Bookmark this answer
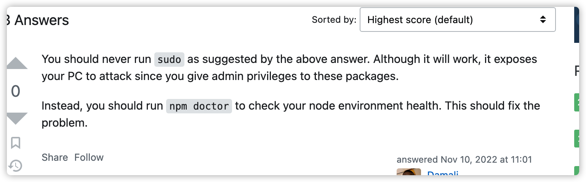Screen dimensions: 586x182 (x=16, y=143)
